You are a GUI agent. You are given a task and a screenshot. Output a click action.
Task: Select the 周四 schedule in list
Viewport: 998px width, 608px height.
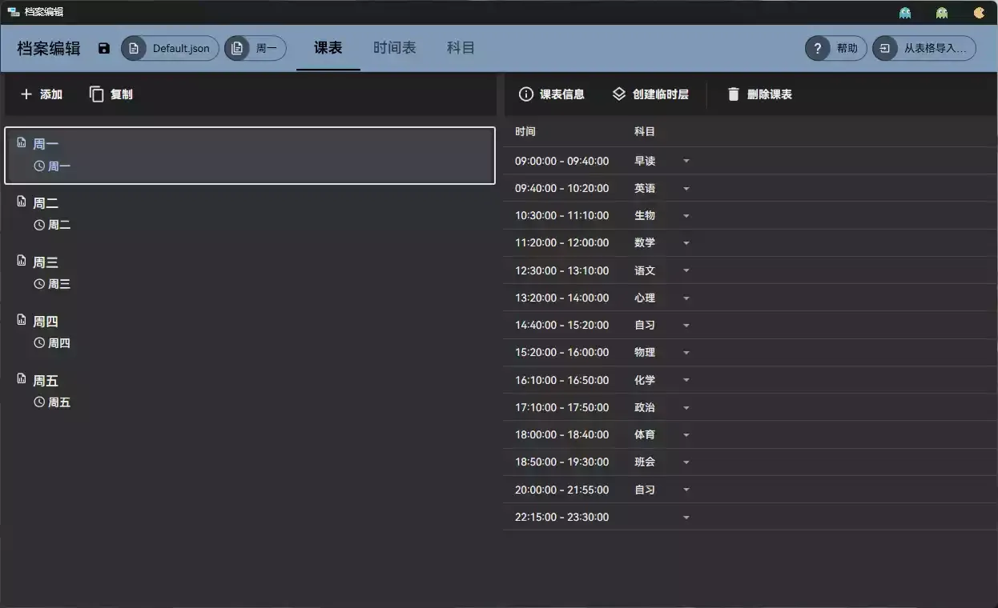pyautogui.click(x=250, y=332)
